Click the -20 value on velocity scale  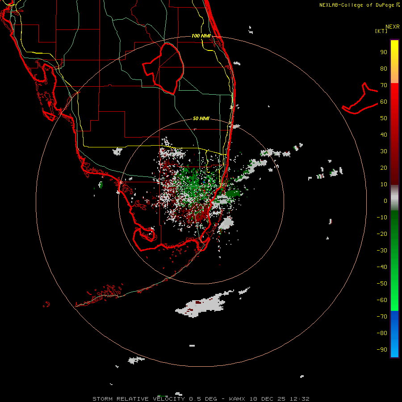point(382,234)
